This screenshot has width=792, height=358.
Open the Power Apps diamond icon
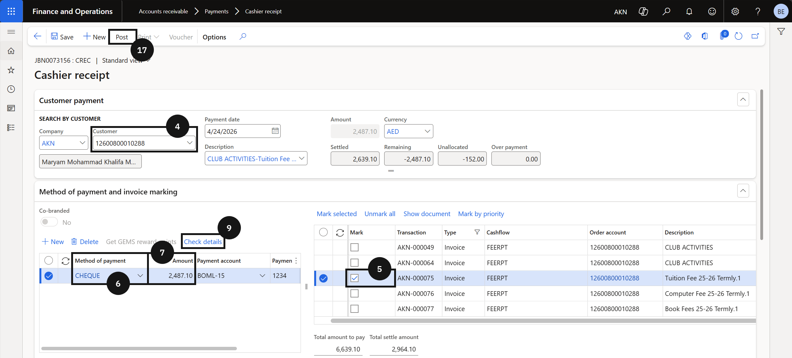[688, 36]
